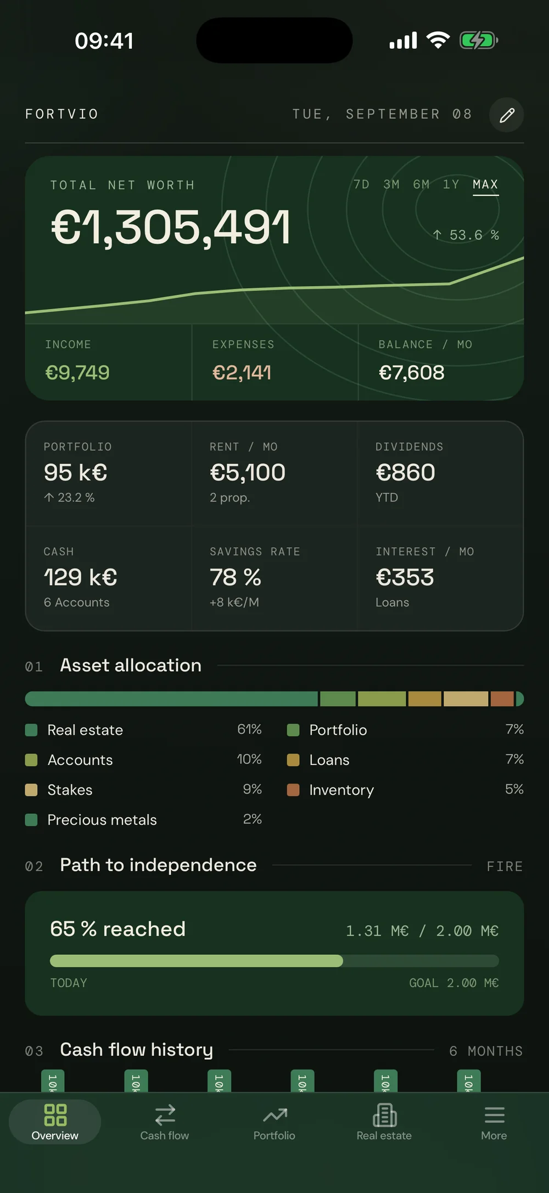Tap the Precious metals 2% row
Viewport: 549px width, 1193px height.
(x=144, y=820)
